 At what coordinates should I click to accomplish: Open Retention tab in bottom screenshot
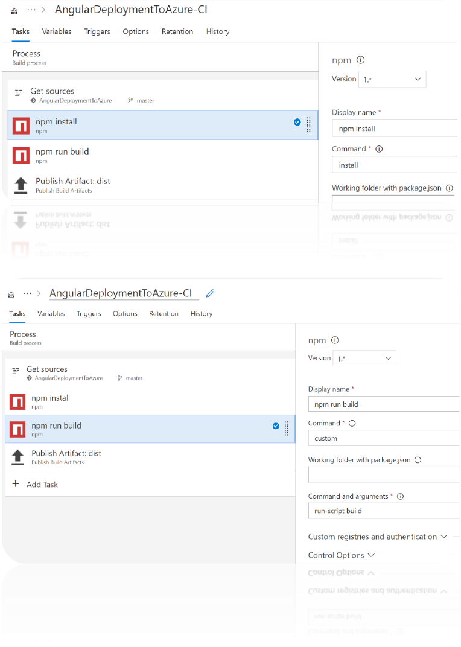(x=164, y=314)
